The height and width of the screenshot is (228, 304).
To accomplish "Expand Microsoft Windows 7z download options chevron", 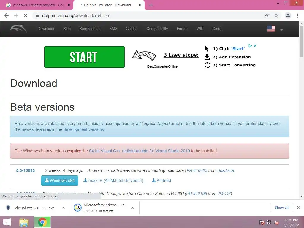I will click(132, 208).
